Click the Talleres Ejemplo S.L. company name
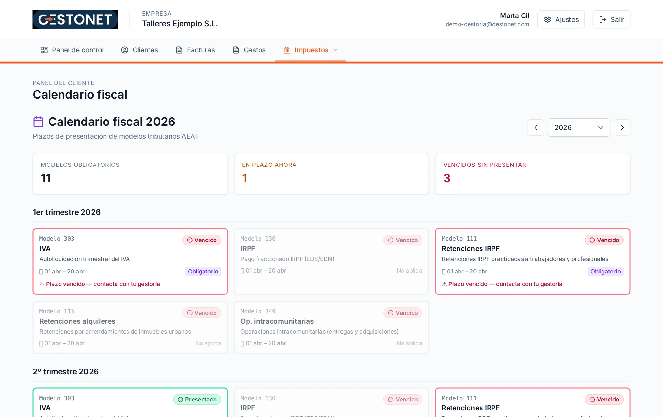The width and height of the screenshot is (663, 417). 180,24
